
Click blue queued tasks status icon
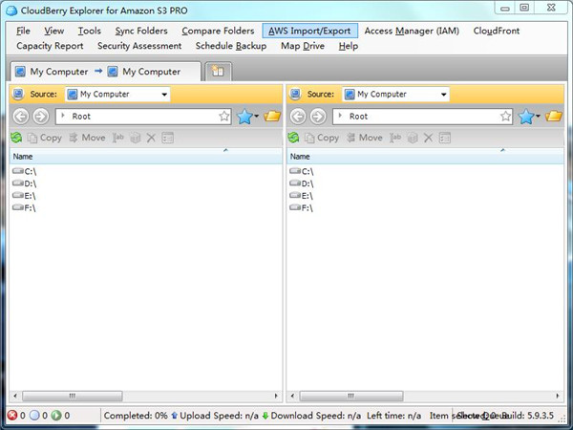tap(34, 416)
